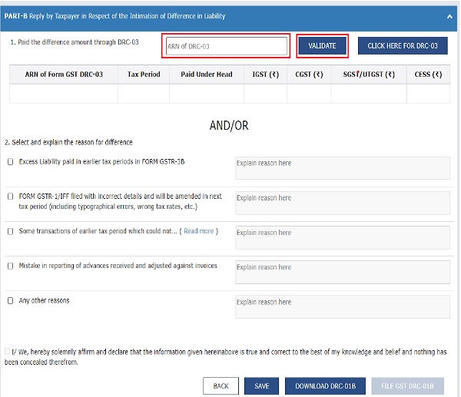Click the ARN of DRC-03 input field
The height and width of the screenshot is (397, 461).
[x=227, y=46]
